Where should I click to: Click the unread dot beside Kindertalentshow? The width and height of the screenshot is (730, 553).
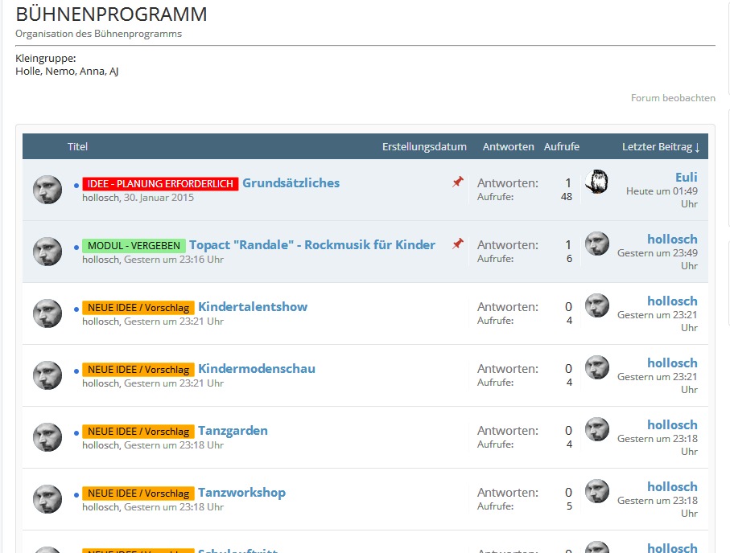click(x=76, y=309)
